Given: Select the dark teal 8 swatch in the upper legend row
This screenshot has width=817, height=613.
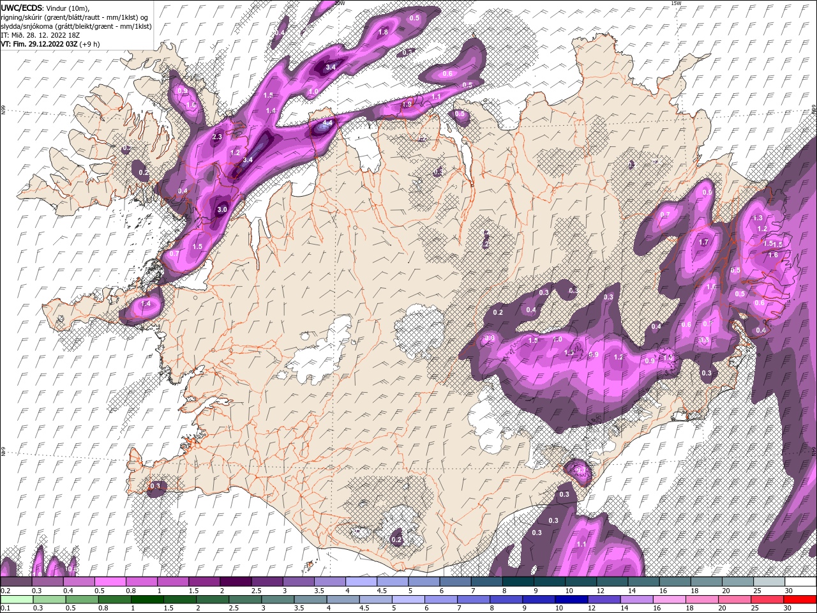Looking at the screenshot, I should click(x=518, y=582).
